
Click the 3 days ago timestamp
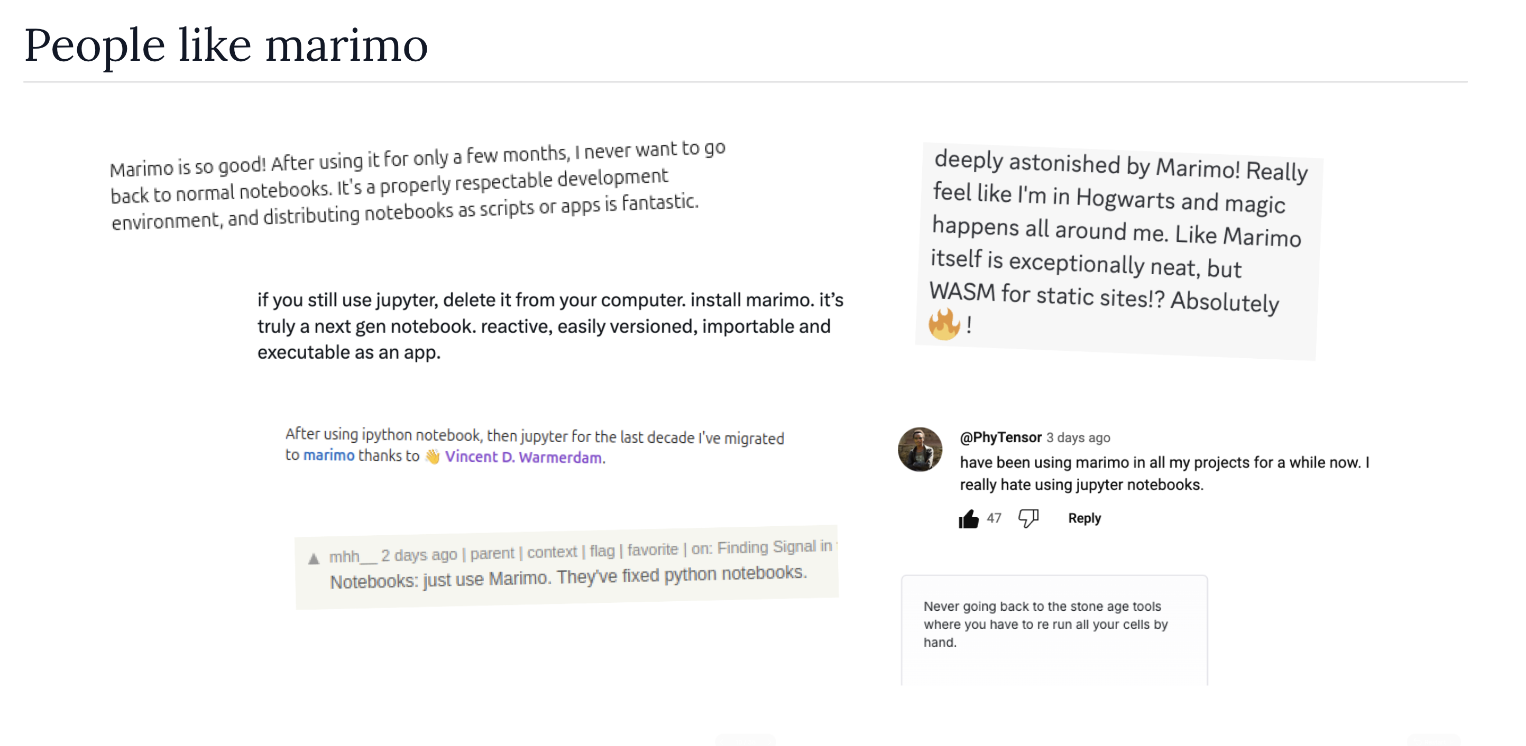pyautogui.click(x=1078, y=437)
